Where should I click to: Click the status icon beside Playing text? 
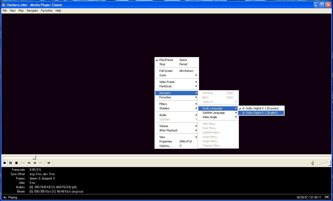(5, 197)
